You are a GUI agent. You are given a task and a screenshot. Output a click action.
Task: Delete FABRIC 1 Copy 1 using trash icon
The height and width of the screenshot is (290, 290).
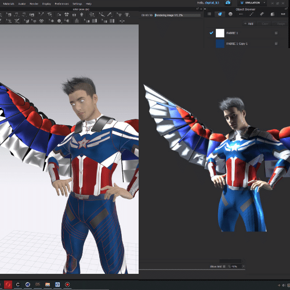click(276, 43)
